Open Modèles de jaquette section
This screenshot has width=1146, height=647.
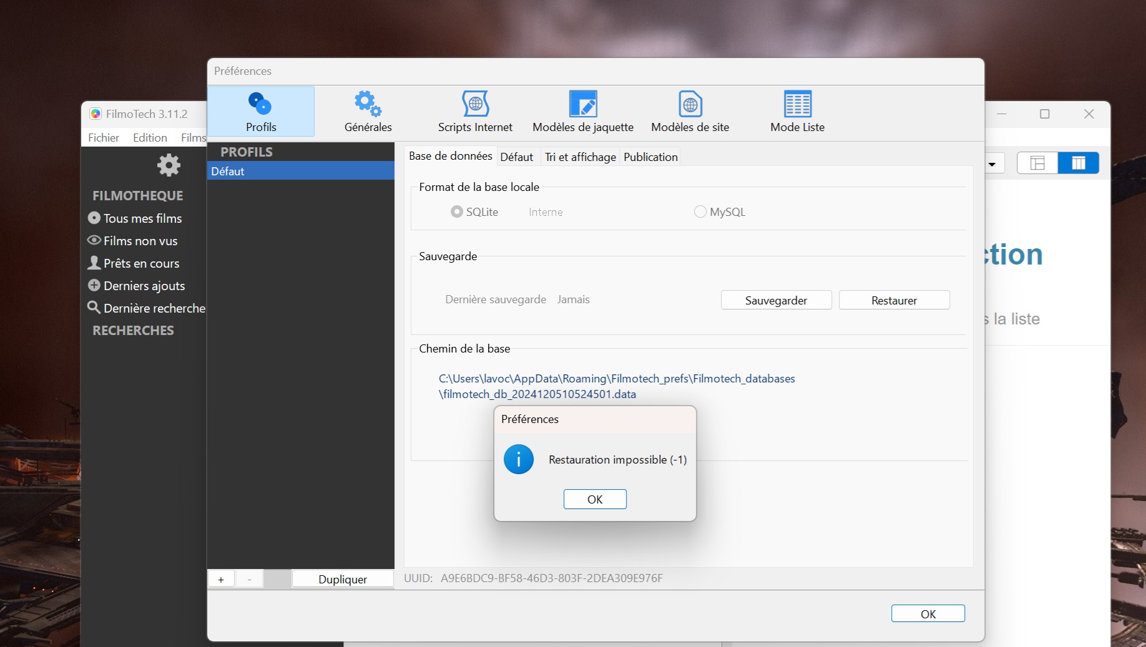(582, 112)
